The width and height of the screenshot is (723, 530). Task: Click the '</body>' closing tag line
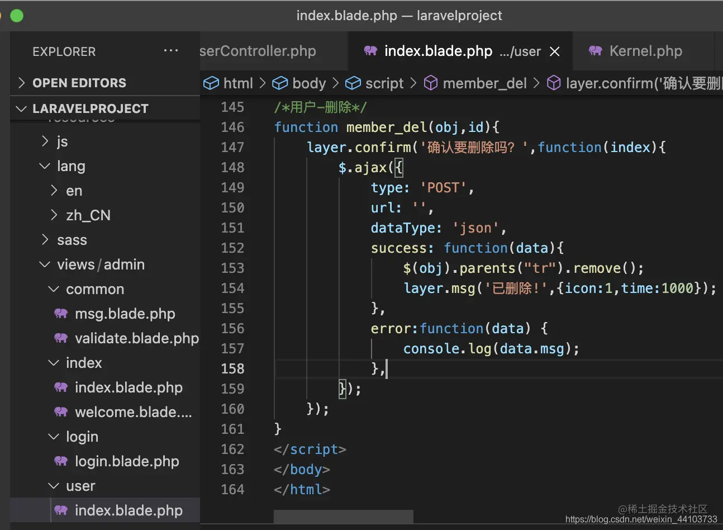[302, 469]
